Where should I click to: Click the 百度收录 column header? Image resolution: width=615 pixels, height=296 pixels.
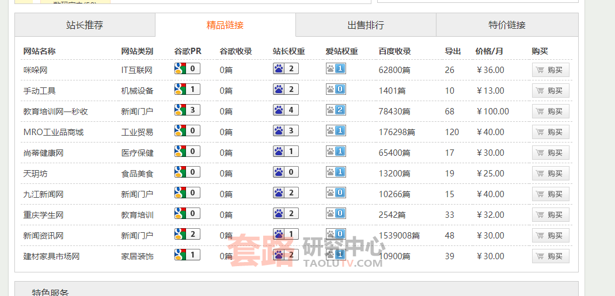394,51
